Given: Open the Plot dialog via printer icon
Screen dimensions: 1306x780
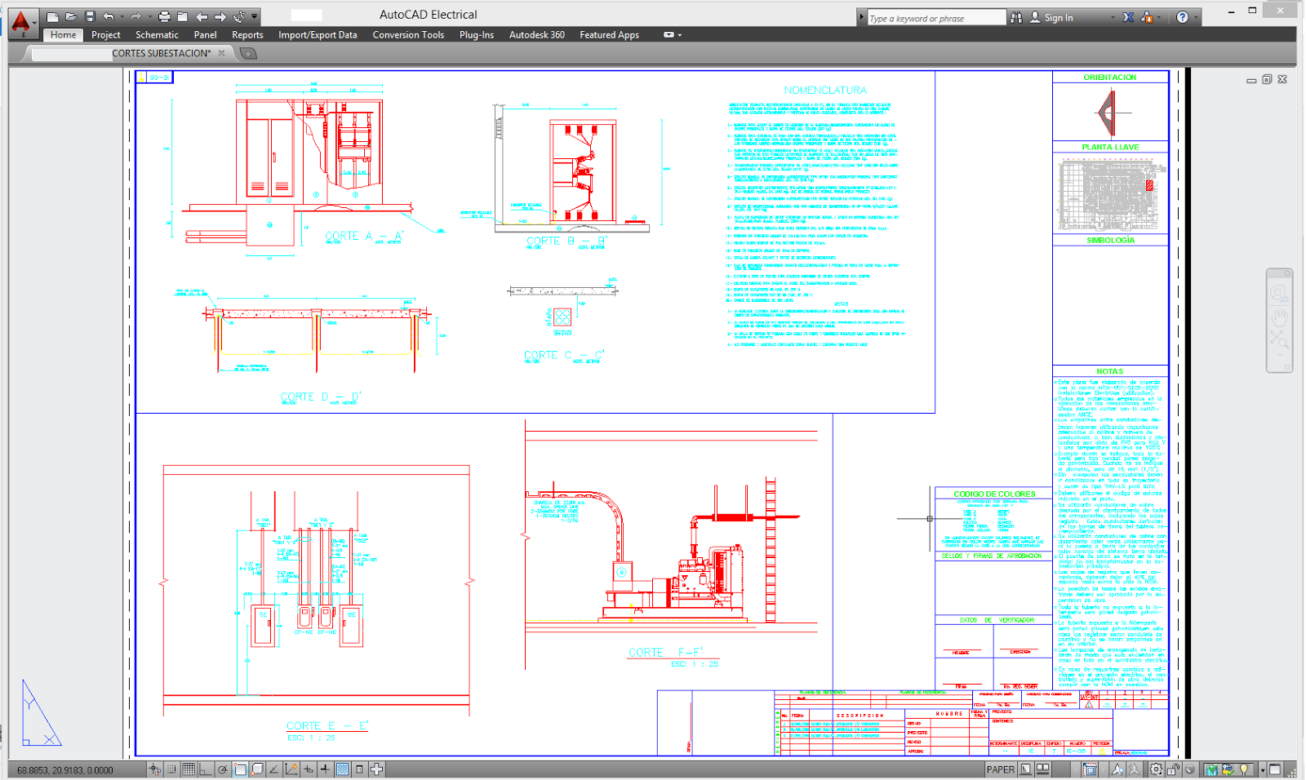Looking at the screenshot, I should 164,16.
